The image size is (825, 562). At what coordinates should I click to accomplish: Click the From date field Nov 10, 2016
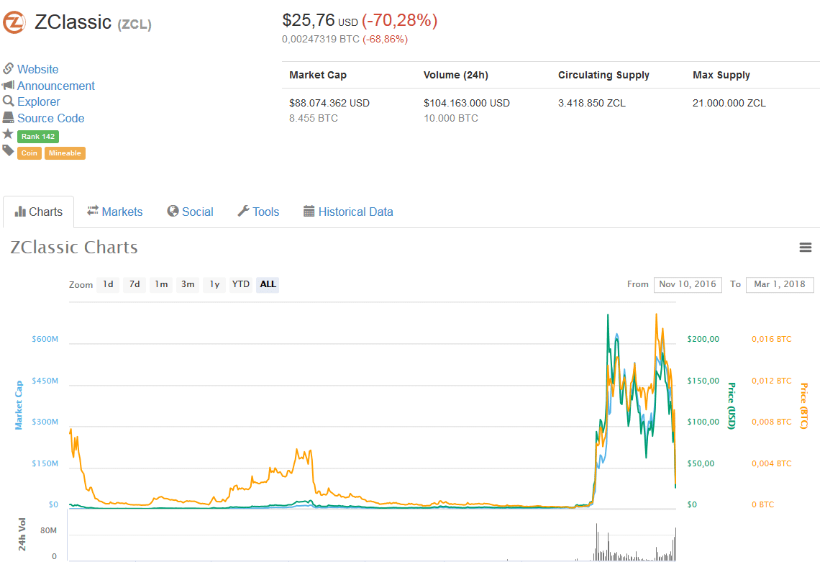(688, 285)
